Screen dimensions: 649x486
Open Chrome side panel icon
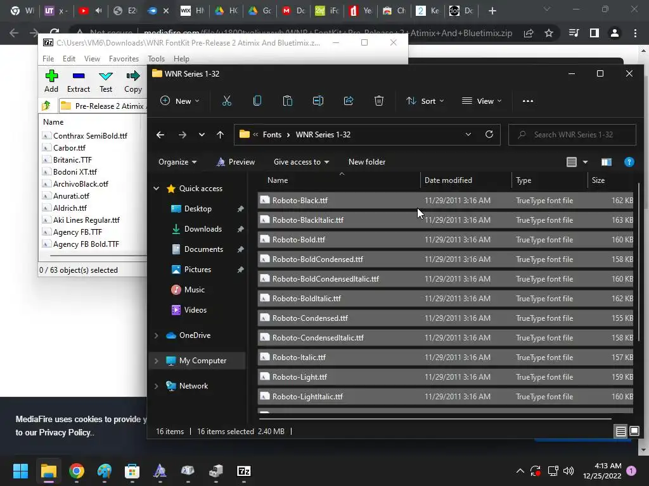click(594, 33)
